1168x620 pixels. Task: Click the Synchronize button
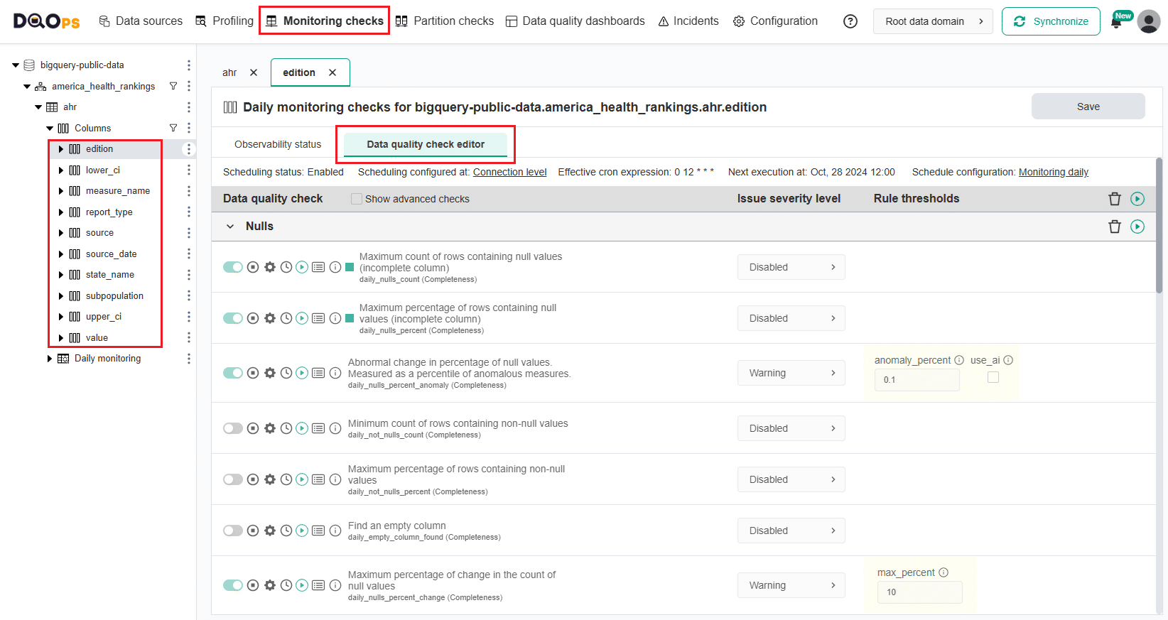pos(1051,21)
